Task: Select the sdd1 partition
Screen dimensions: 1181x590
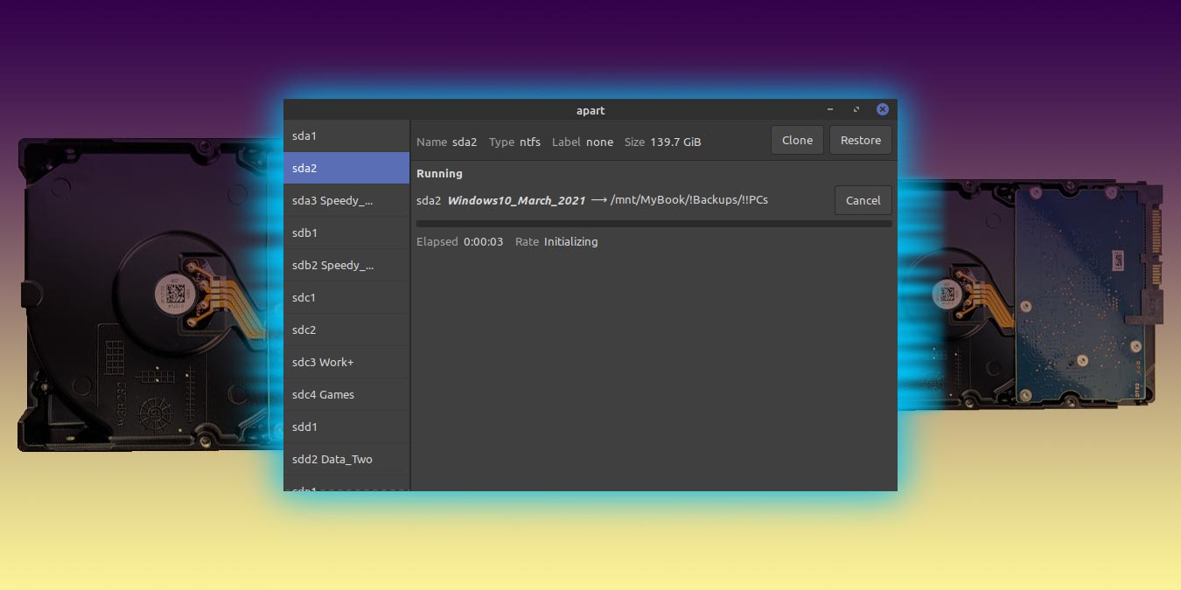Action: (x=346, y=427)
